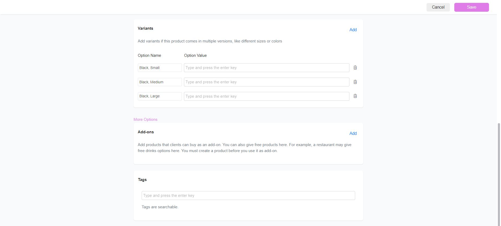Image resolution: width=501 pixels, height=226 pixels.
Task: Click the Add-ons section heading
Action: coord(146,132)
